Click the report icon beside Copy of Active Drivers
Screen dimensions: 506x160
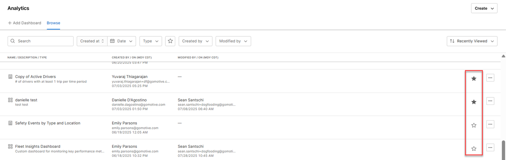(10, 77)
